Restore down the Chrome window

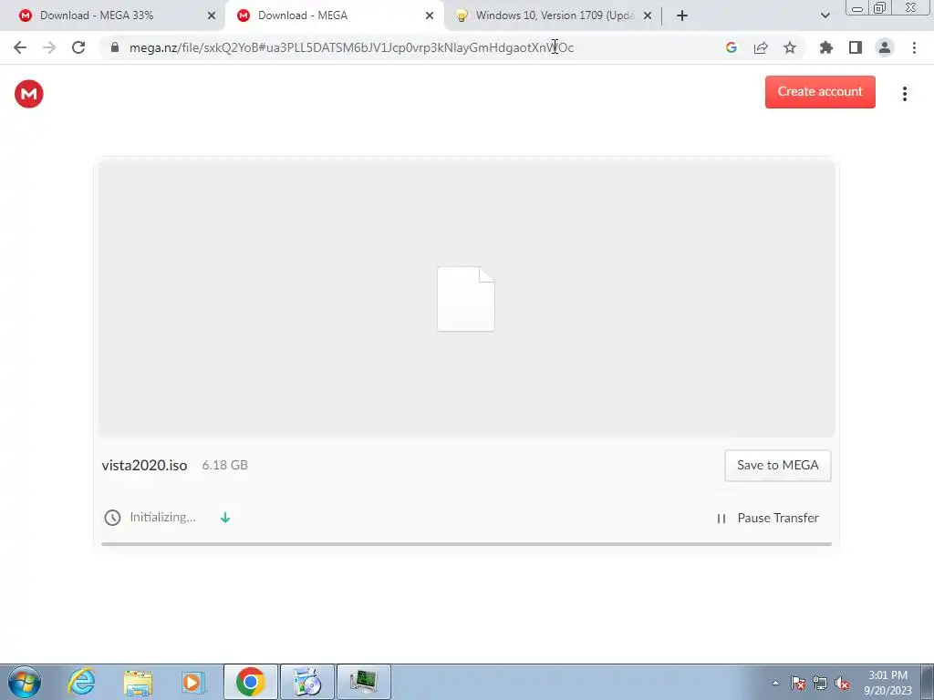[878, 7]
